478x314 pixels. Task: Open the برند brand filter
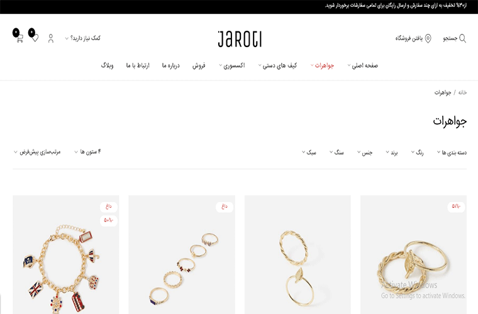pos(392,152)
